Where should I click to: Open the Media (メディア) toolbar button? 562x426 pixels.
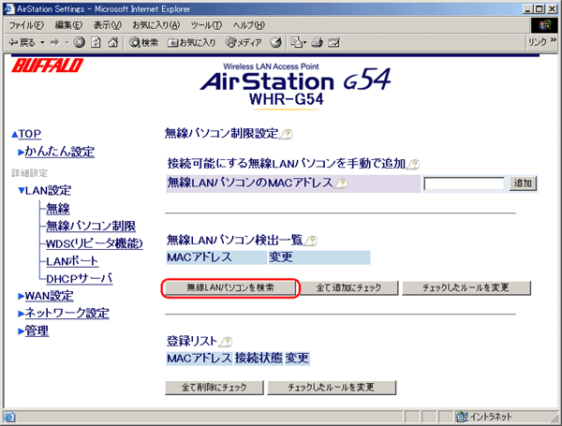[244, 43]
